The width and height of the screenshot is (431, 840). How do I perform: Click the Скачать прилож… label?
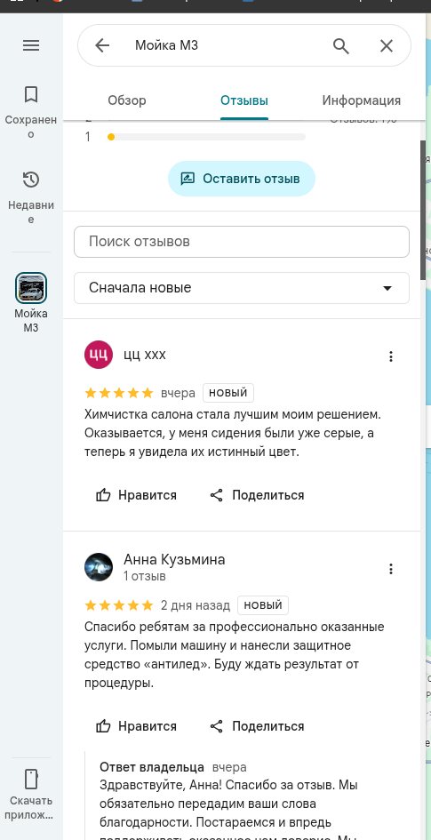[x=31, y=808]
